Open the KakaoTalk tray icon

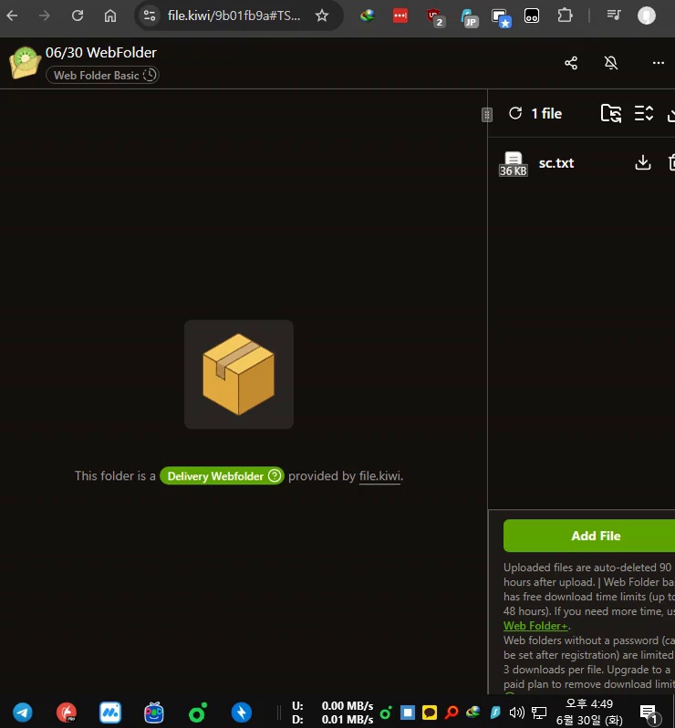(430, 712)
